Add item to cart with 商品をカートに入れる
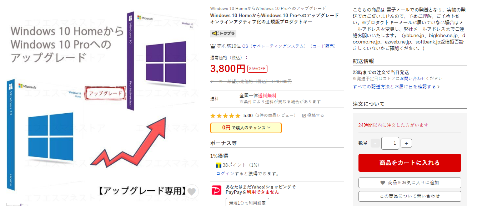This screenshot has width=482, height=206. [x=410, y=163]
